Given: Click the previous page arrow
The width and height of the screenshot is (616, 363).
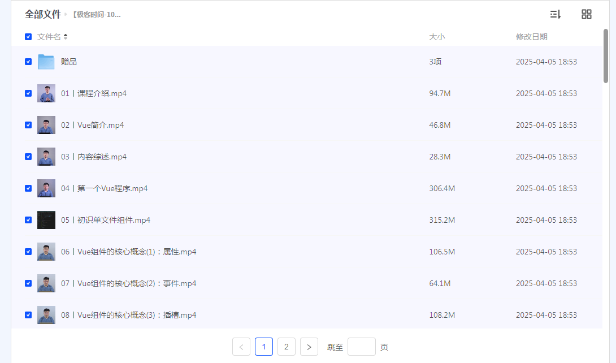Looking at the screenshot, I should pyautogui.click(x=241, y=347).
